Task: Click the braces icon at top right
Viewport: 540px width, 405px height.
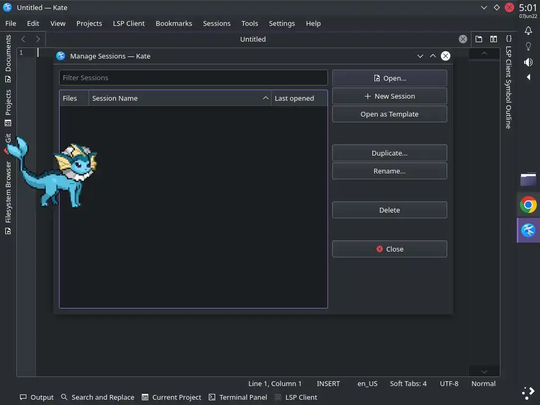Action: coord(509,38)
